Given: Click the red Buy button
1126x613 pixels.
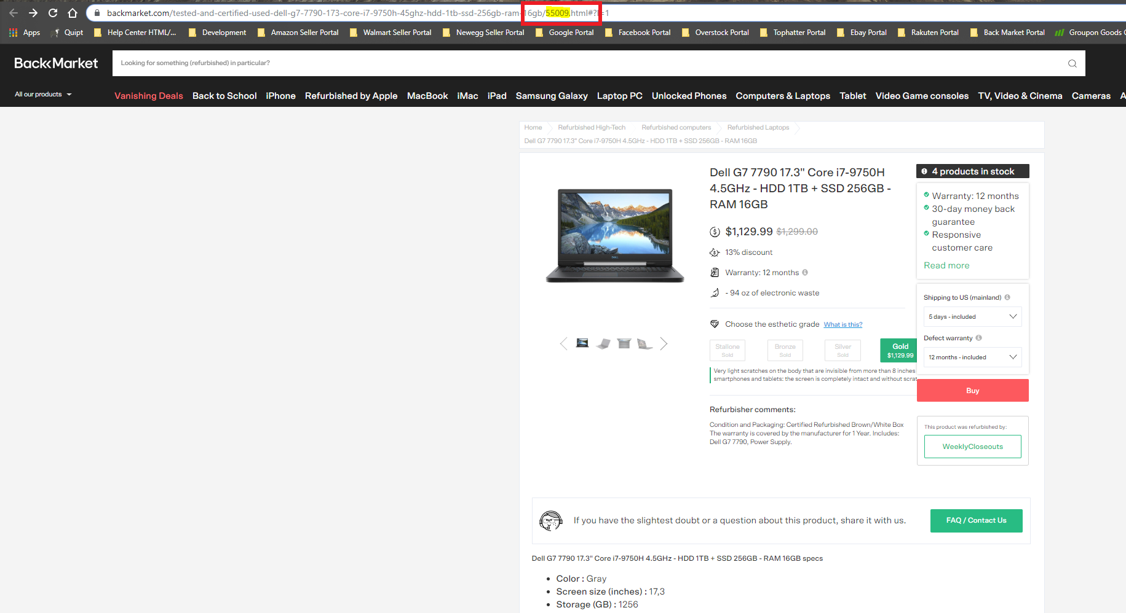Looking at the screenshot, I should click(x=973, y=391).
